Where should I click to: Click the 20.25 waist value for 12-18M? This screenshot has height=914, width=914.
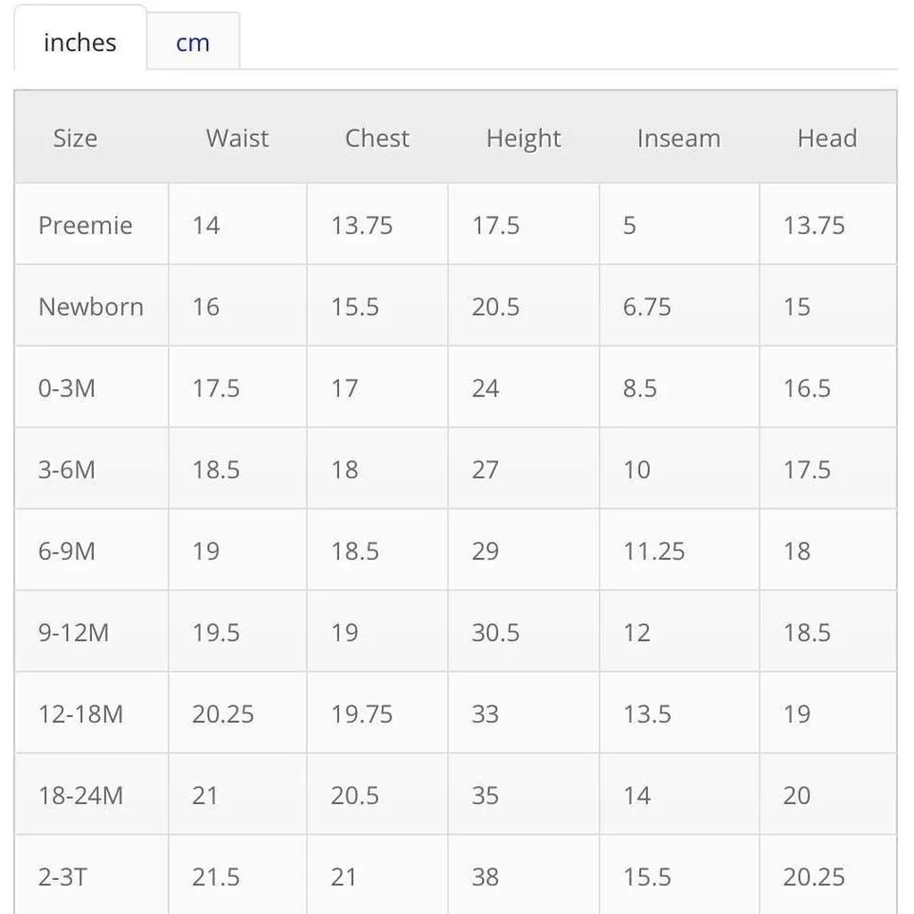222,714
